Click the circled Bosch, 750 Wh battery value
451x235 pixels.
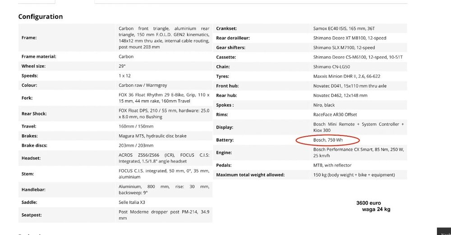pos(328,140)
